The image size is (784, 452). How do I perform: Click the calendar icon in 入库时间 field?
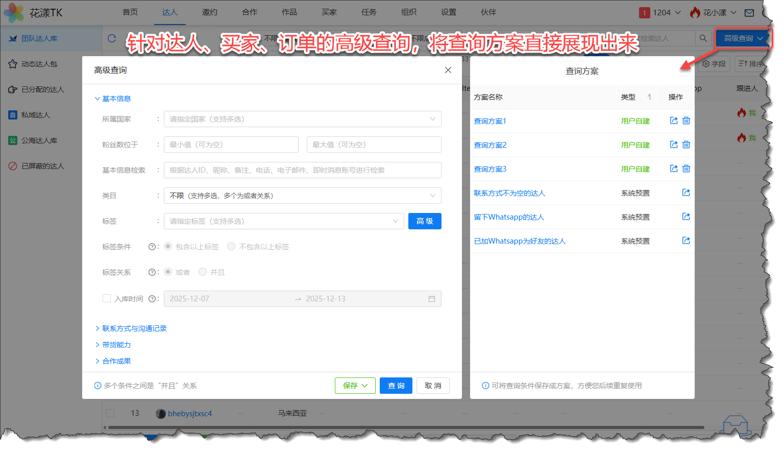pyautogui.click(x=431, y=299)
